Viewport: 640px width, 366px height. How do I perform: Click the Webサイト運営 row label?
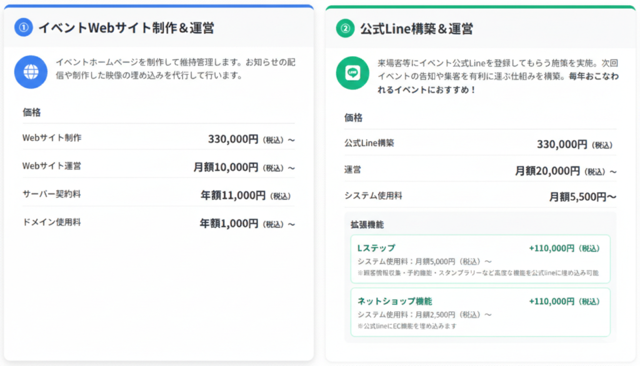point(52,166)
